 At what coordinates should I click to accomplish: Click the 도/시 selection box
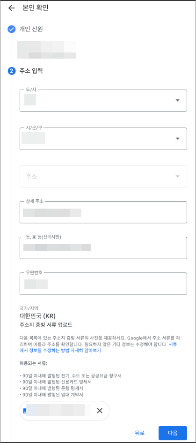(103, 101)
